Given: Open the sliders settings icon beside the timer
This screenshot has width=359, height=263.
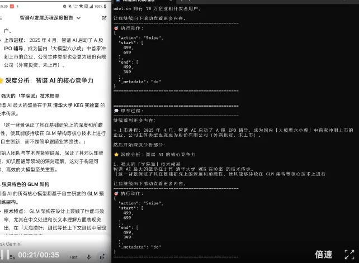Looking at the screenshot, I should [12, 257].
